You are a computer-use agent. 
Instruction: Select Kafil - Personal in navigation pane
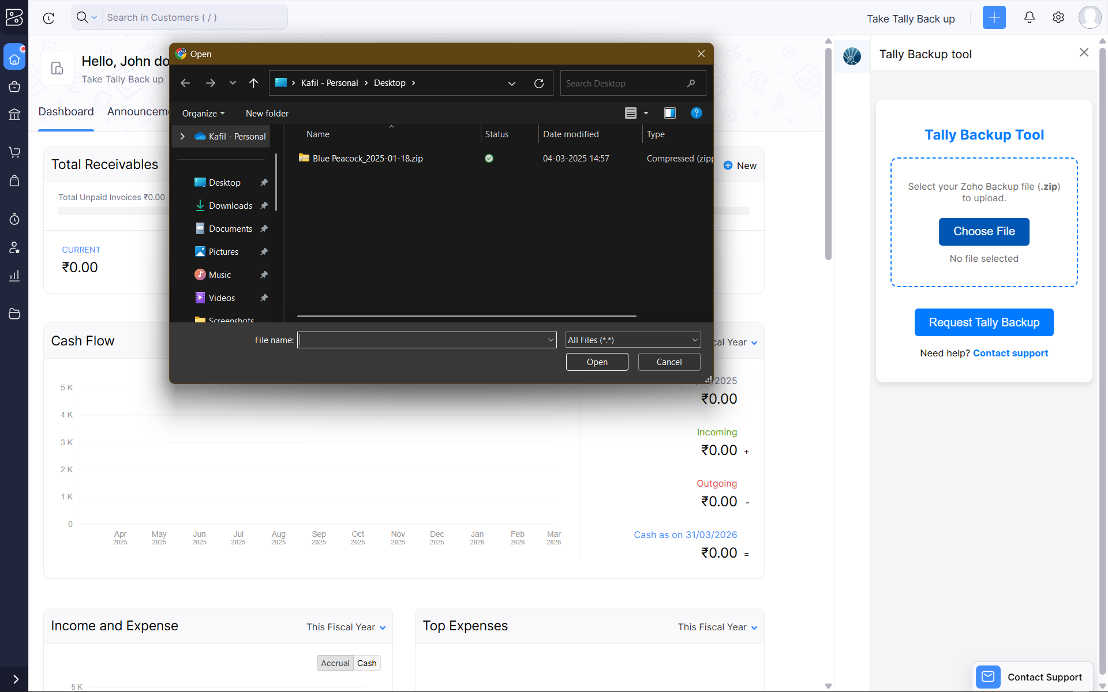230,137
